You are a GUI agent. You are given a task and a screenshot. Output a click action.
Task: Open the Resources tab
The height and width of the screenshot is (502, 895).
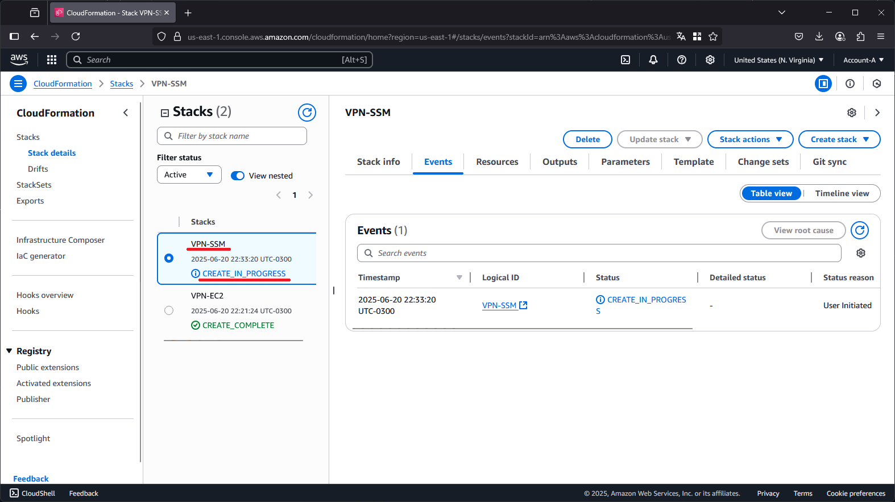[497, 161]
